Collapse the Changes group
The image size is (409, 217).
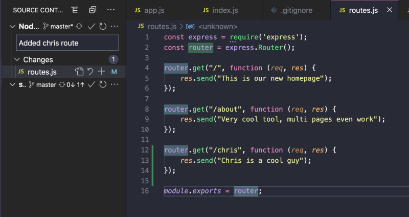(x=17, y=59)
